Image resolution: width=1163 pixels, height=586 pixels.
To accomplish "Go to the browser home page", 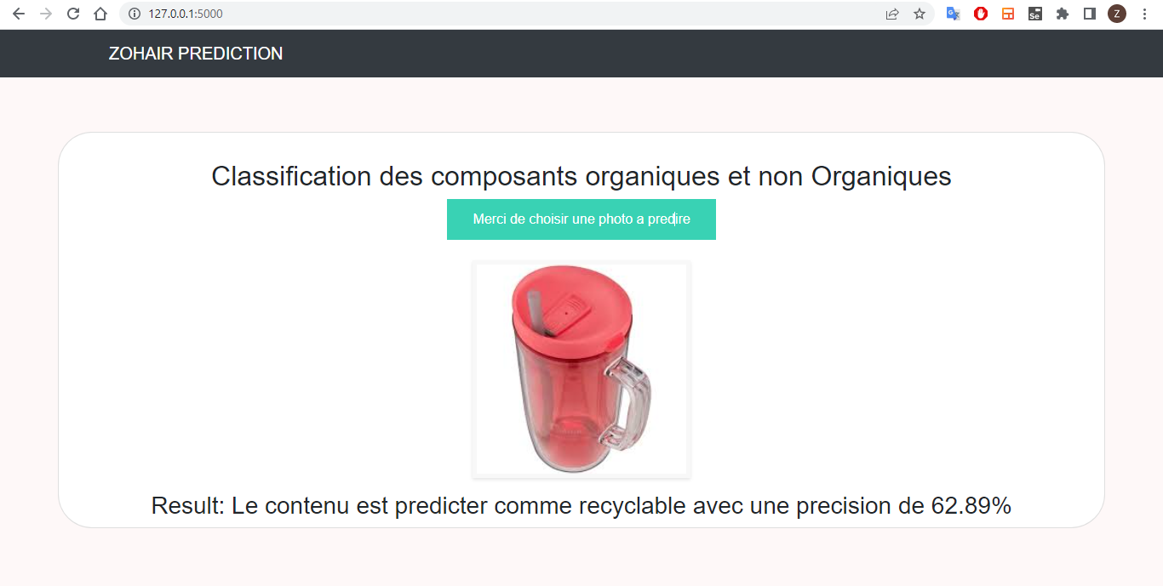I will tap(100, 14).
